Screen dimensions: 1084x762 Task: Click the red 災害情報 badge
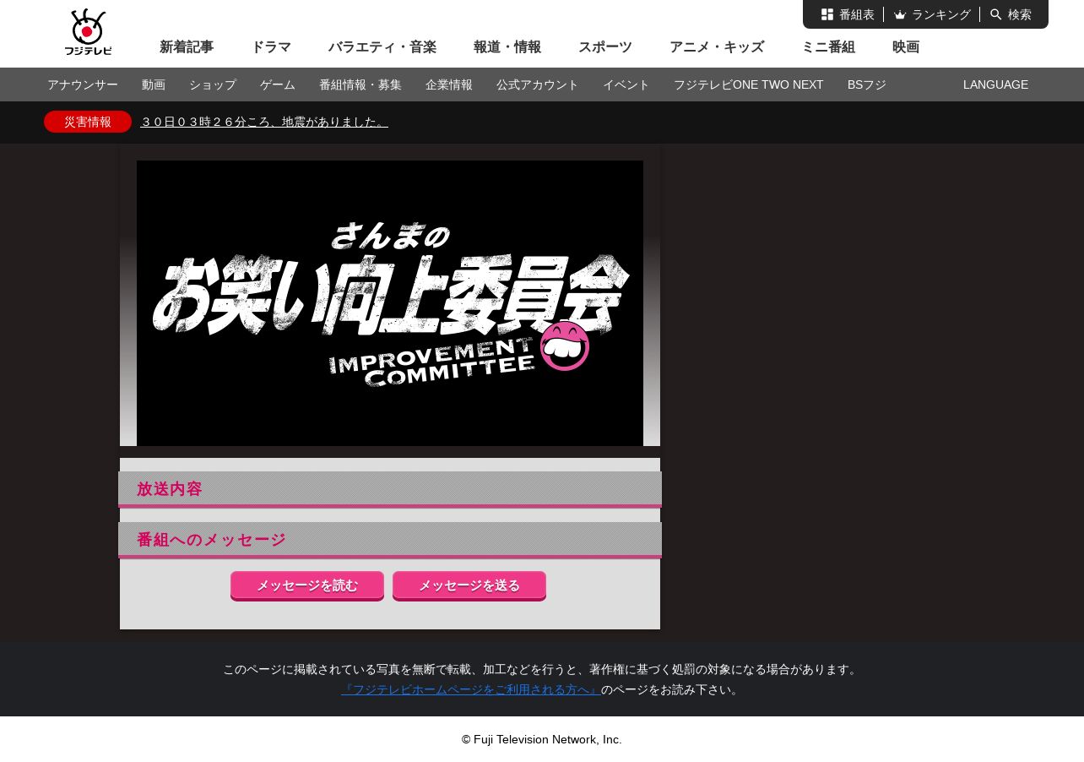pyautogui.click(x=88, y=122)
